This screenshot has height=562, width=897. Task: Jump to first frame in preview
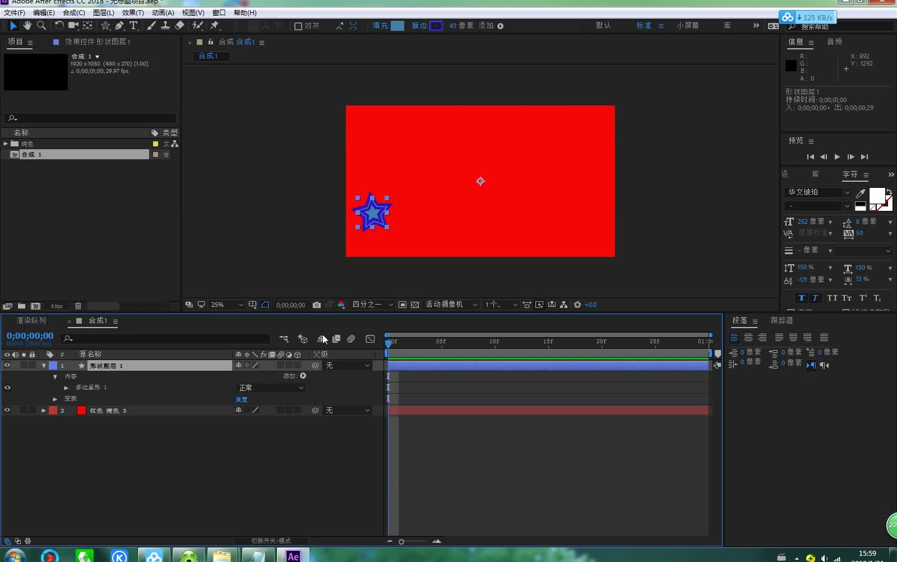(810, 157)
